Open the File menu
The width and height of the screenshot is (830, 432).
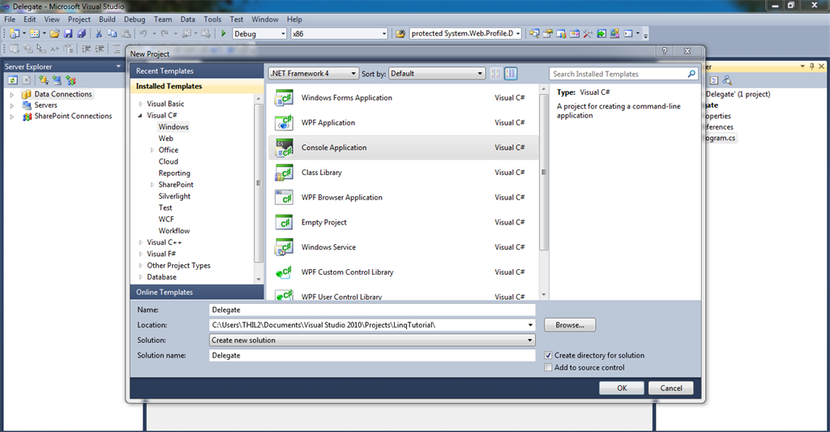point(10,19)
